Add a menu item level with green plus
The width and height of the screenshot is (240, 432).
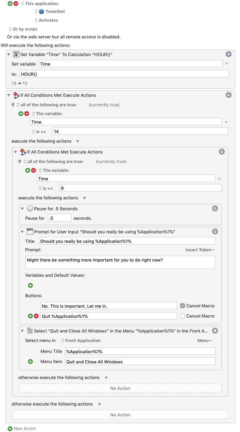click(x=30, y=362)
